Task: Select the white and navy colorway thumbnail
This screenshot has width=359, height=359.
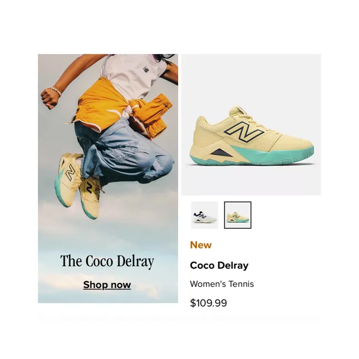Action: [x=205, y=215]
